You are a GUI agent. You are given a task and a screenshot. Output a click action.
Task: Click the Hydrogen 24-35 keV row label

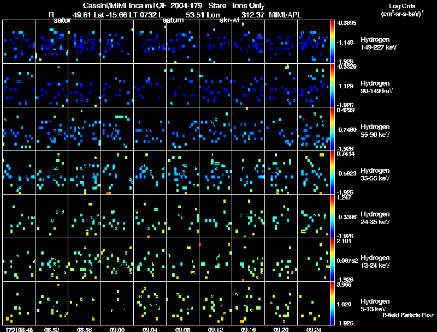click(375, 218)
